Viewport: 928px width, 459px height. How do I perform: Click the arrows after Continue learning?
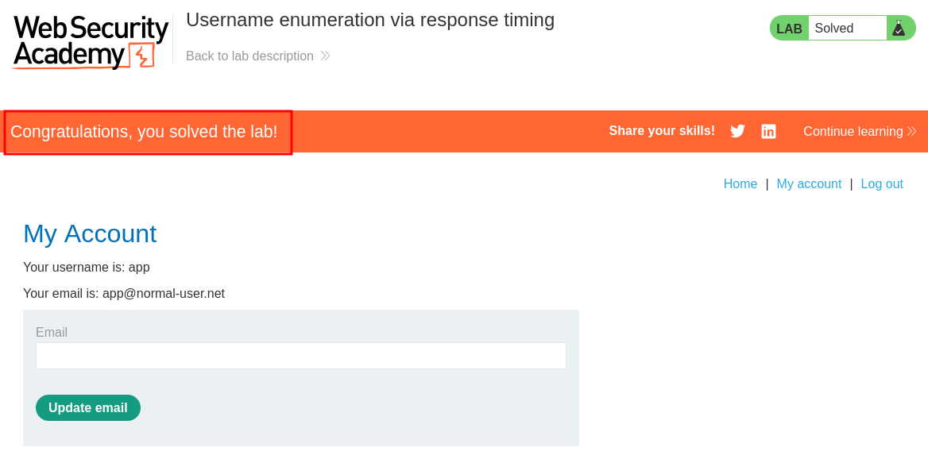click(911, 131)
